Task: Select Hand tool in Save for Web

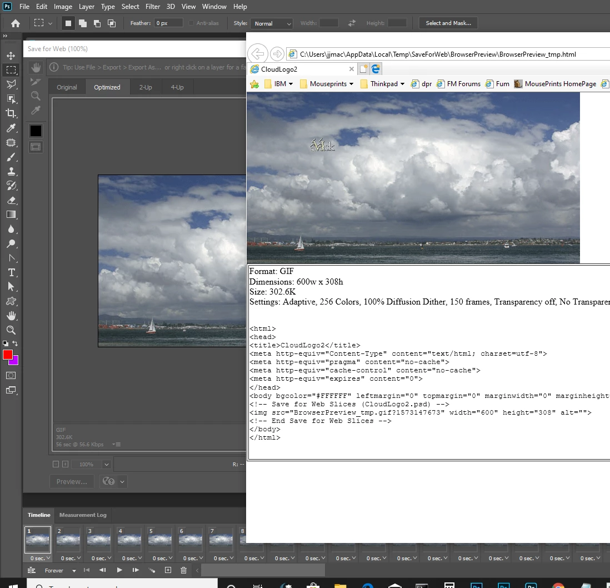Action: (x=36, y=67)
